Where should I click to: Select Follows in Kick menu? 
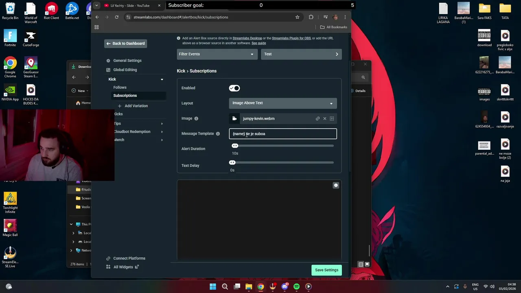click(x=120, y=87)
